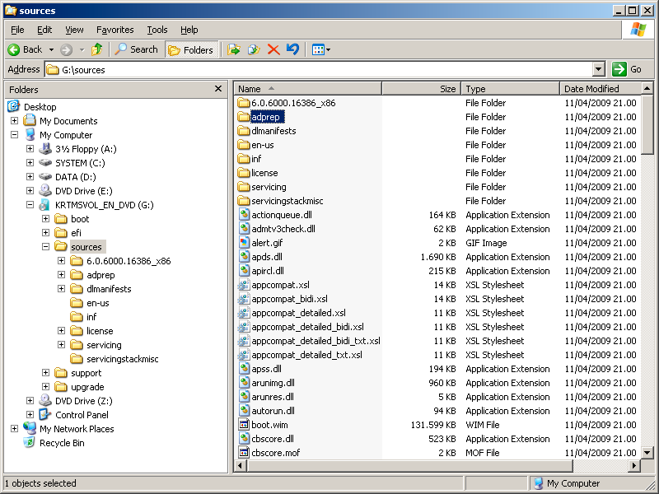This screenshot has height=494, width=659.
Task: Select DVD Drive (E:) icon in tree
Action: click(x=45, y=191)
